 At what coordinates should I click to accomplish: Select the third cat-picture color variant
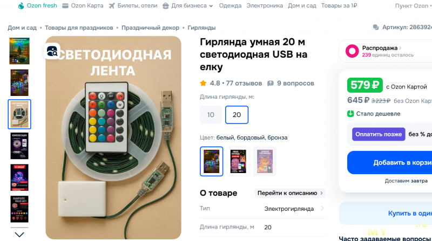265,161
